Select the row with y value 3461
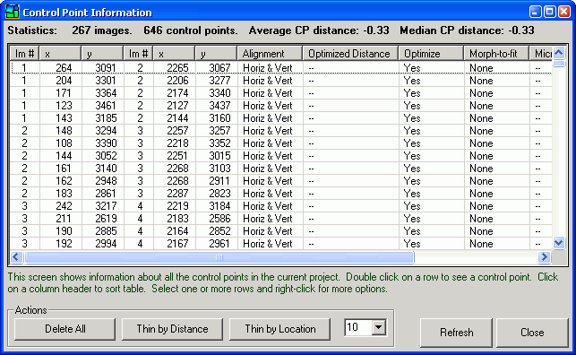Viewport: 576px width, 355px height. 281,106
